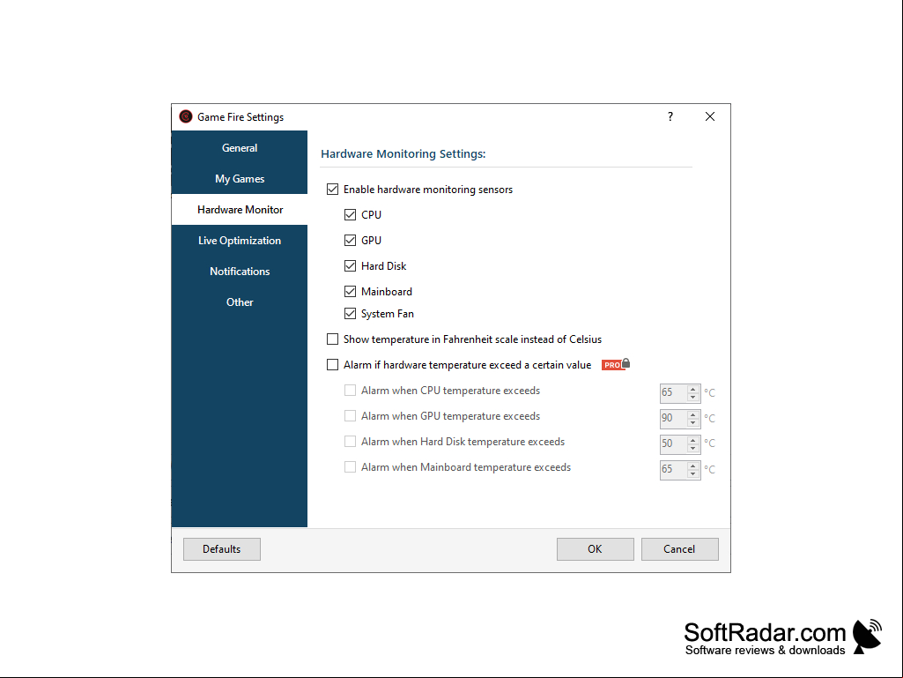
Task: Check Alarm when Mainboard temperature exceeds
Action: coord(350,467)
